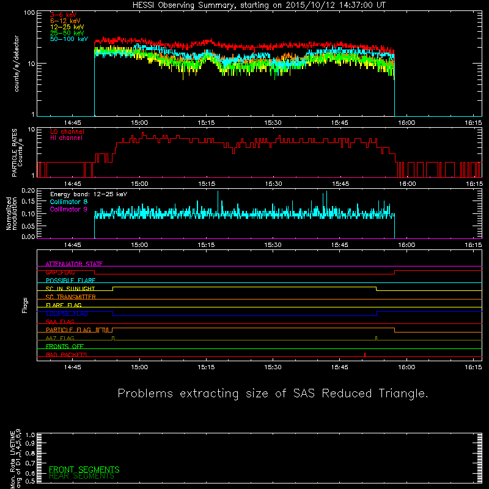Choose the cyan 50-100 keV legend label
This screenshot has width=489, height=489.
tap(69, 39)
